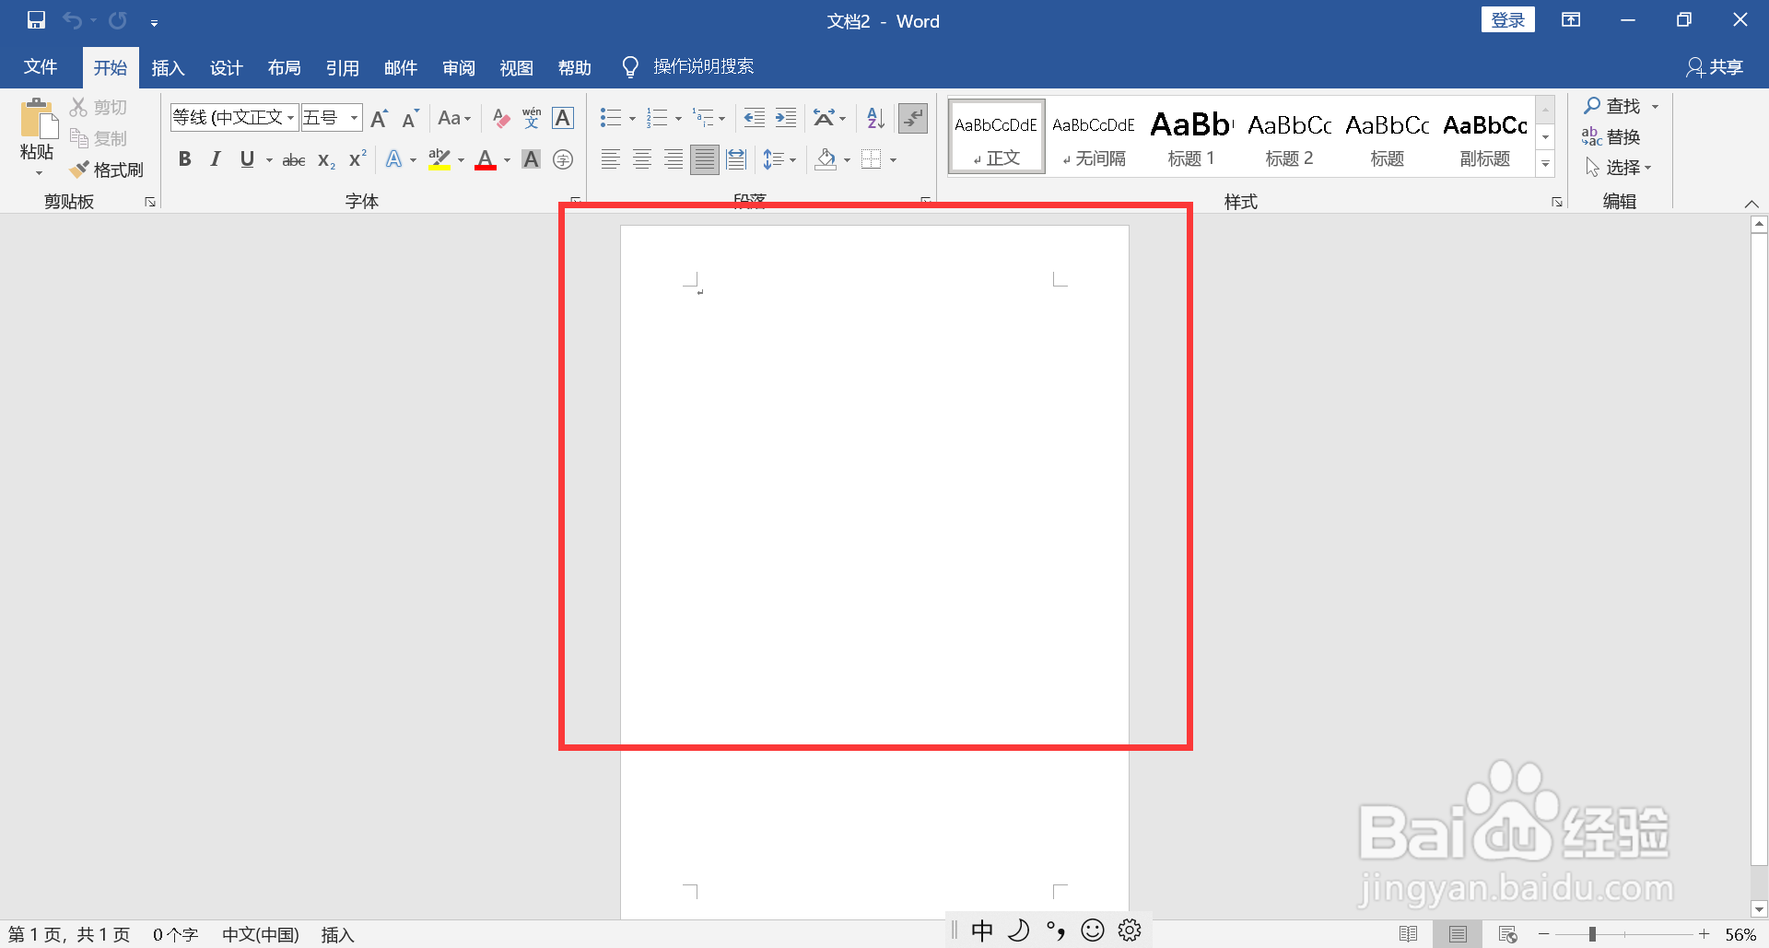Click the Find (查找) magnifier button
Screen dimensions: 1769x948
point(1612,106)
